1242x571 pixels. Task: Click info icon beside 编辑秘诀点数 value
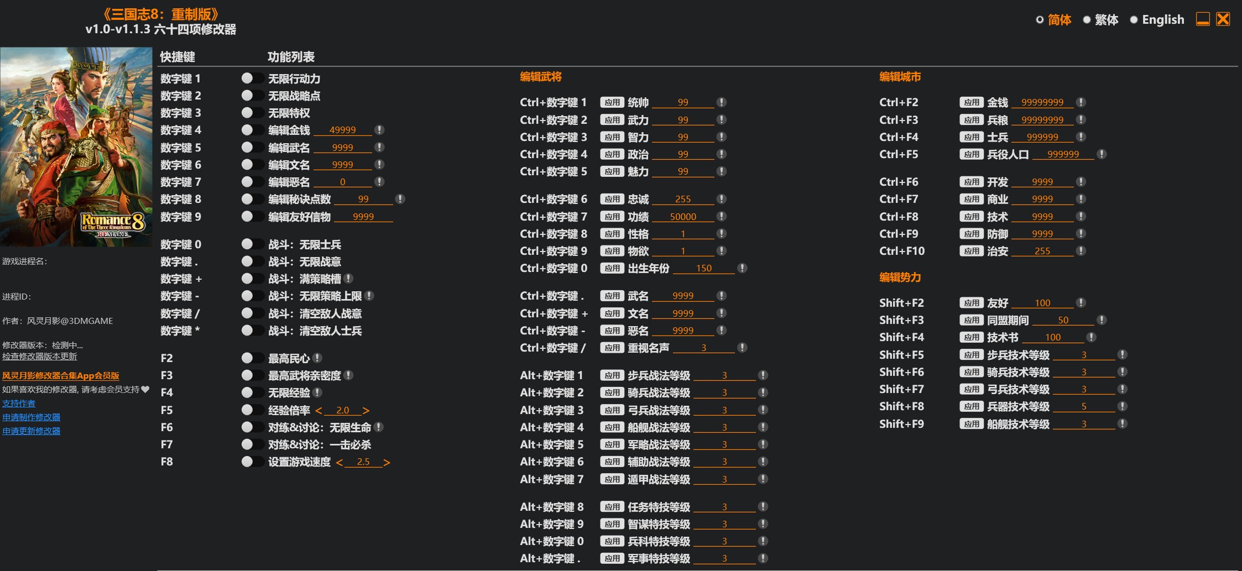click(x=400, y=199)
